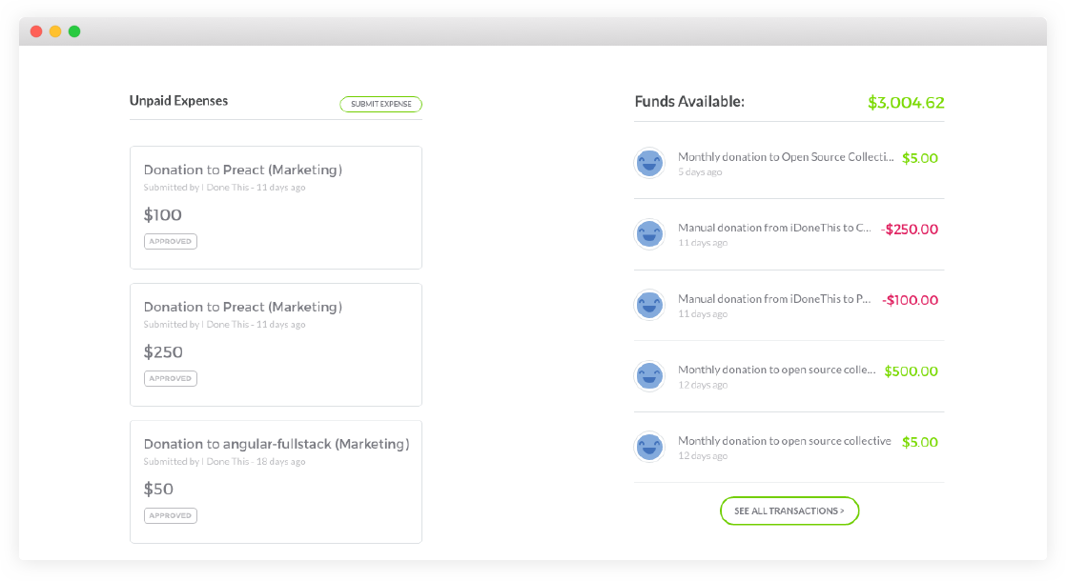Select the $500.00 transaction amount
1066x581 pixels.
(911, 371)
